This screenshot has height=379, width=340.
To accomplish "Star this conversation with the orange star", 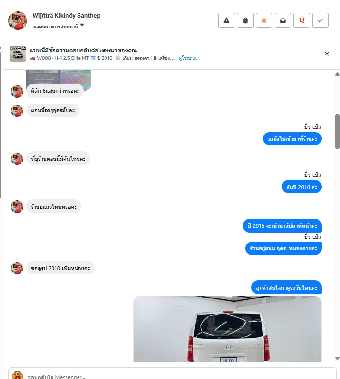I will click(x=264, y=20).
